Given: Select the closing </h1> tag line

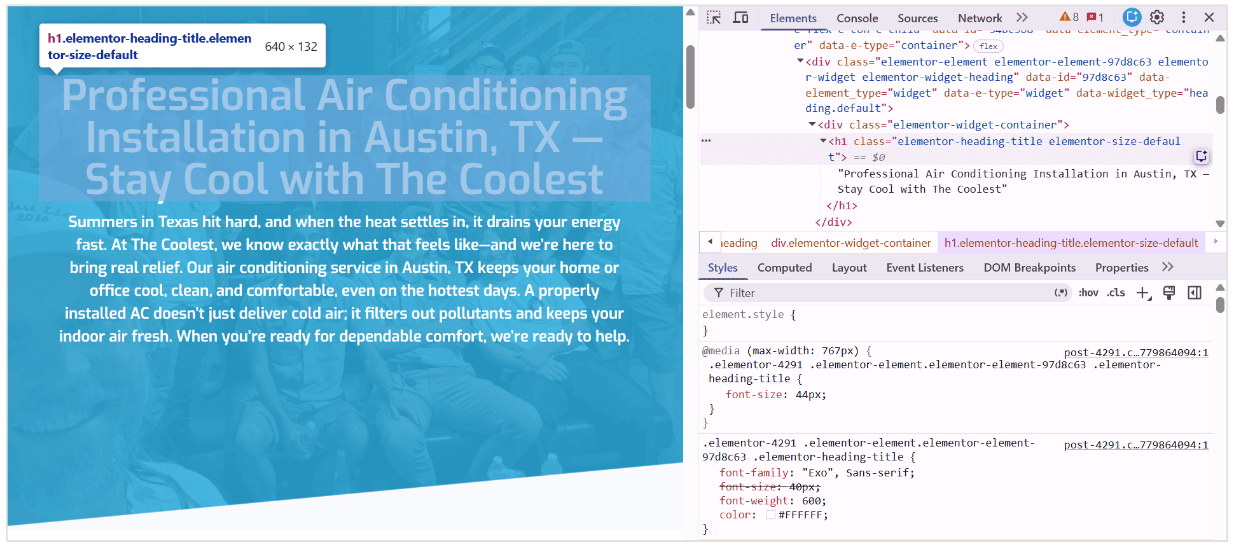Looking at the screenshot, I should [842, 205].
